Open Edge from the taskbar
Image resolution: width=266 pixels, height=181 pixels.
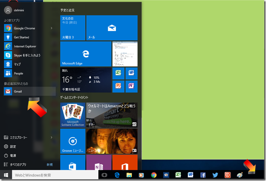tap(117, 175)
